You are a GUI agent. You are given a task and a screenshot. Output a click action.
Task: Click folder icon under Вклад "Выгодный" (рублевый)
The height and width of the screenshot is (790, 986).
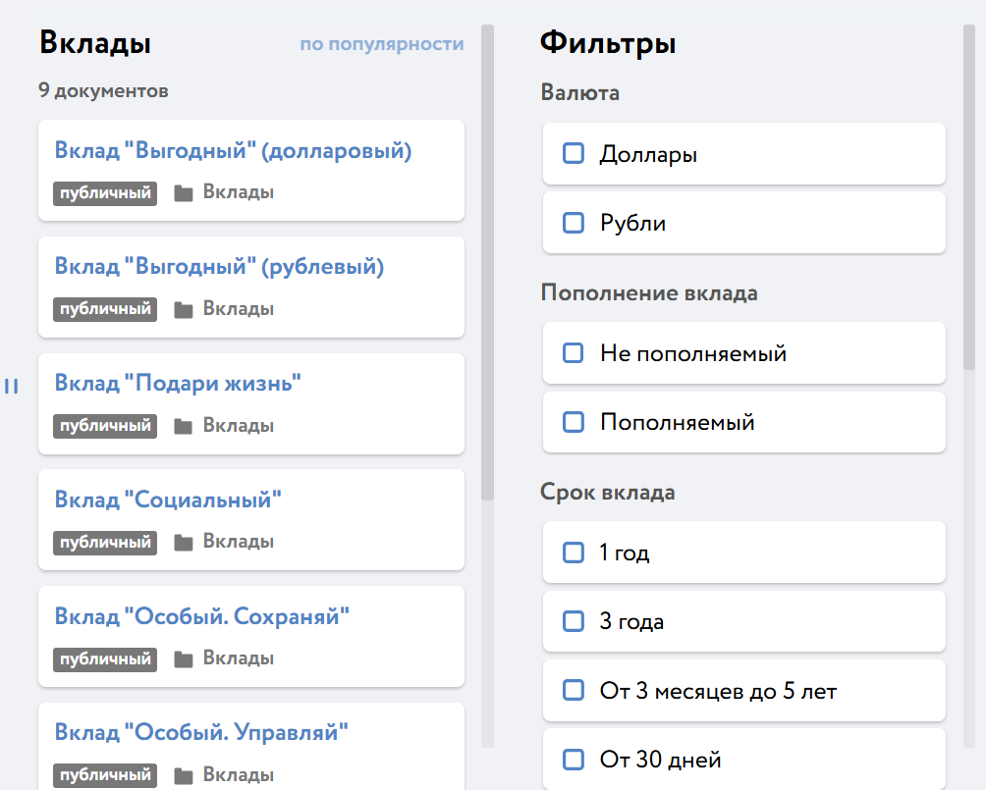(x=183, y=310)
